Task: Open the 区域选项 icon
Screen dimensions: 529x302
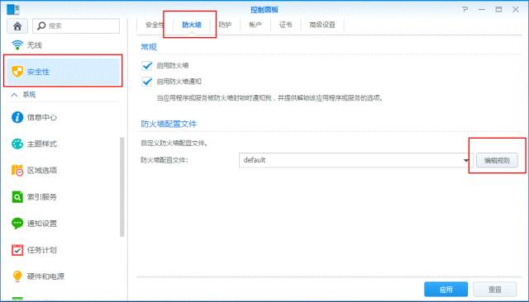Action: (x=17, y=170)
